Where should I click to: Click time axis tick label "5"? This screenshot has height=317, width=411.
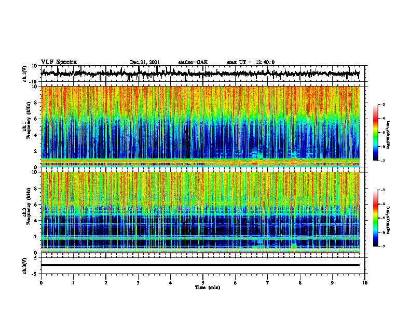(203, 283)
